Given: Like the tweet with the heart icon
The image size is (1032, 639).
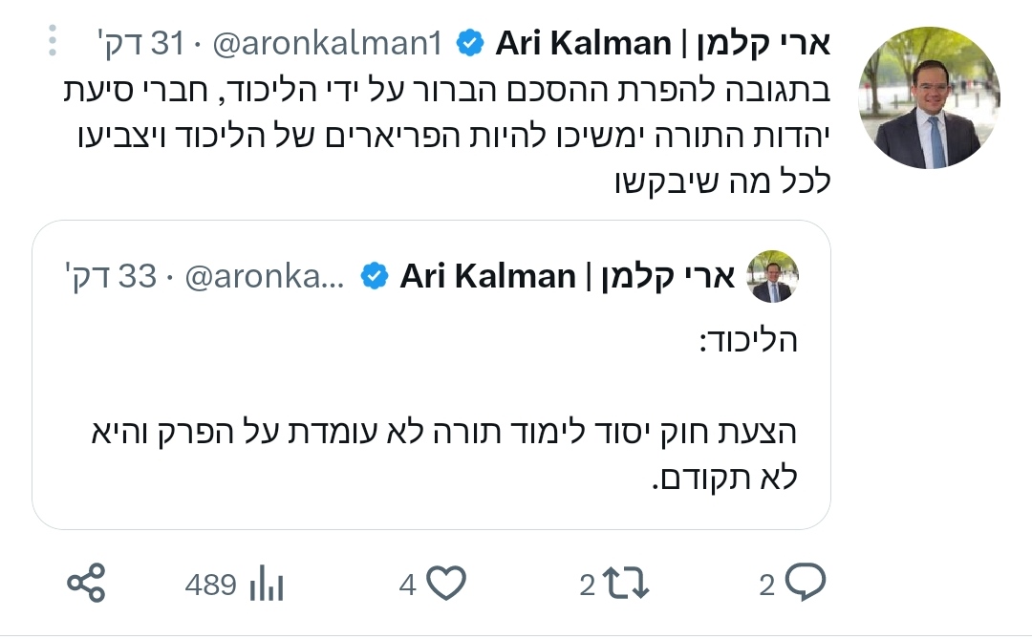Looking at the screenshot, I should tap(445, 583).
